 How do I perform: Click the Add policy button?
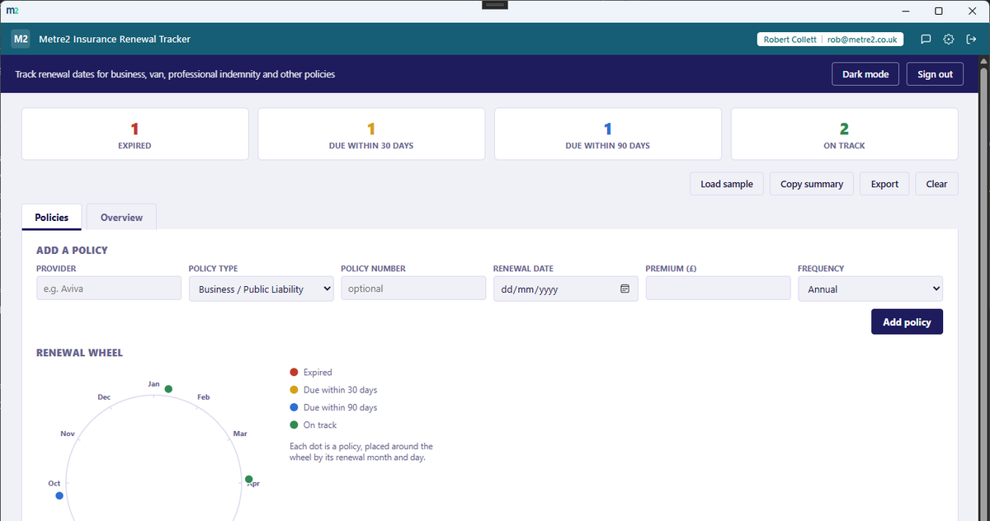[x=907, y=322]
